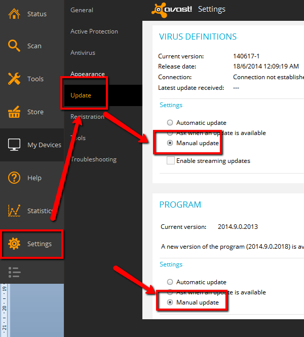Open Troubleshooting settings tab

tap(94, 159)
